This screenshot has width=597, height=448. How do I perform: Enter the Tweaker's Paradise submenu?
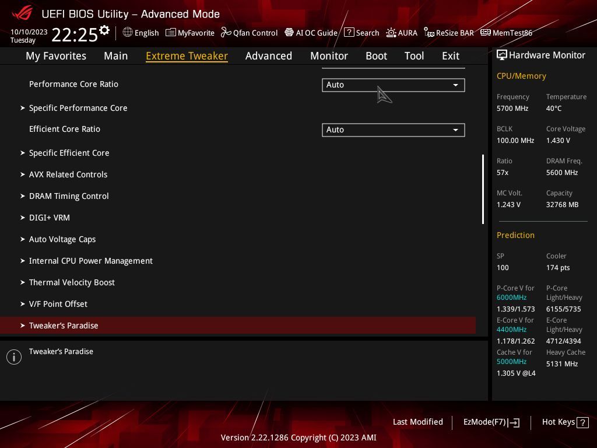click(x=238, y=325)
